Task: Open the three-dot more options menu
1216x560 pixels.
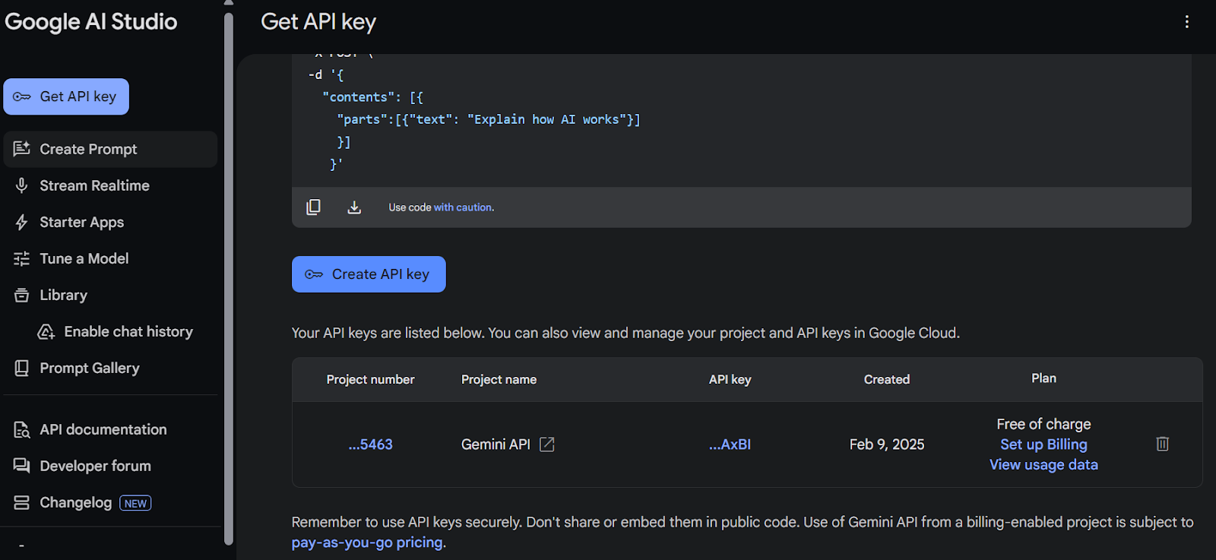Action: coord(1186,22)
